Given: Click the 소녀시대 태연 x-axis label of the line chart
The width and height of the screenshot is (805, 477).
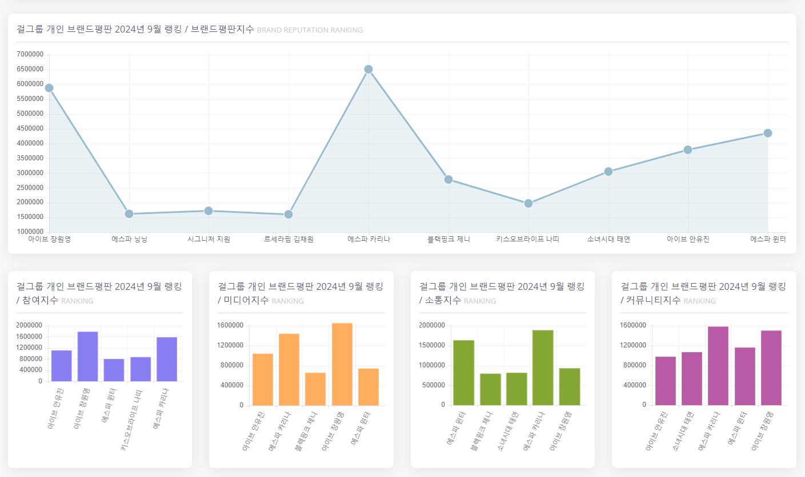Looking at the screenshot, I should pyautogui.click(x=608, y=240).
